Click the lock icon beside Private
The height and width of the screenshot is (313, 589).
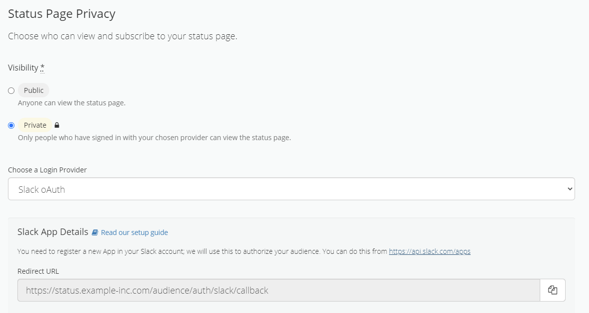57,125
